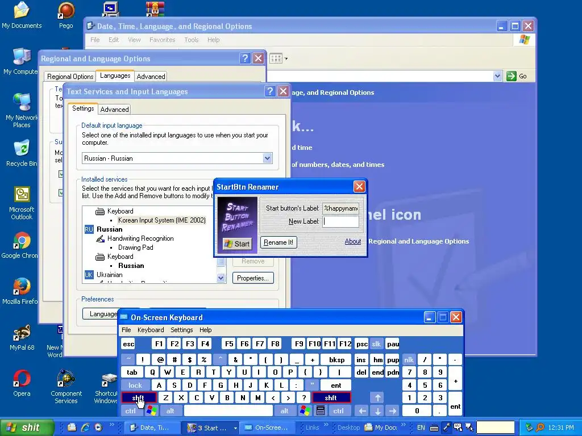Screen dimensions: 582x436
Task: Switch to Regional Options tab
Action: (x=70, y=77)
